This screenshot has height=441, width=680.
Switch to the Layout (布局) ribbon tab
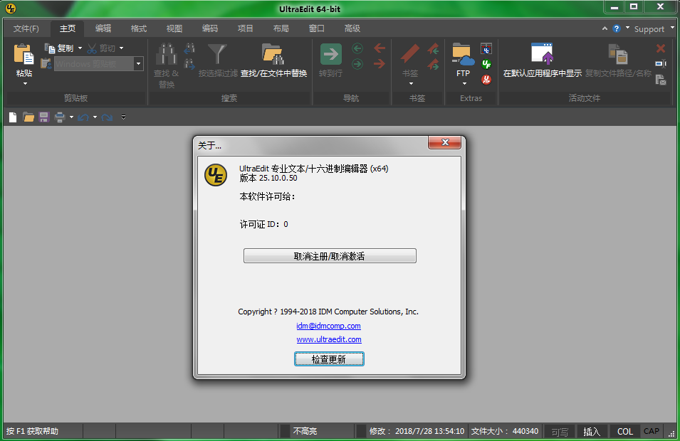click(281, 28)
